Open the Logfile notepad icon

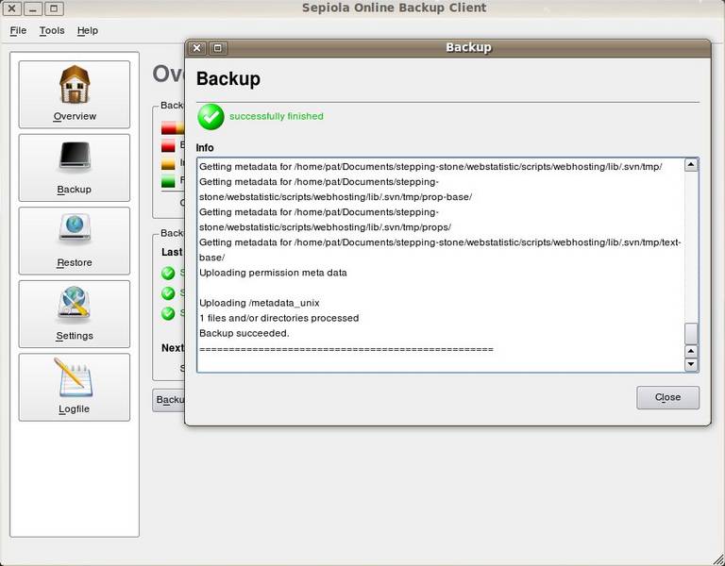75,377
